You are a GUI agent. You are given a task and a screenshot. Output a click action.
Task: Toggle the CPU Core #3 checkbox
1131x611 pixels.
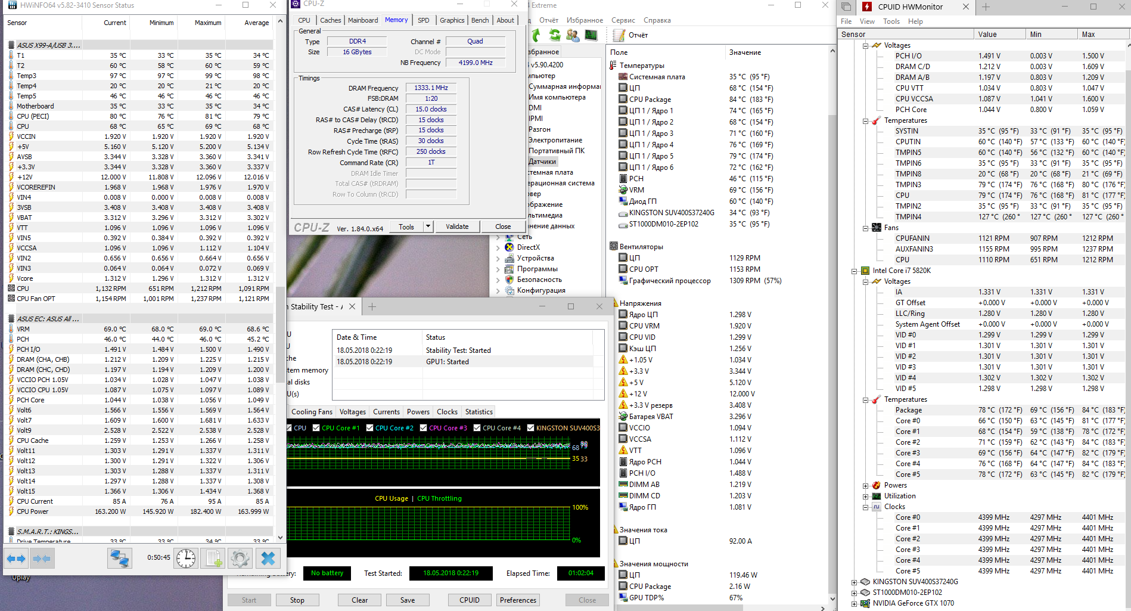tap(423, 428)
